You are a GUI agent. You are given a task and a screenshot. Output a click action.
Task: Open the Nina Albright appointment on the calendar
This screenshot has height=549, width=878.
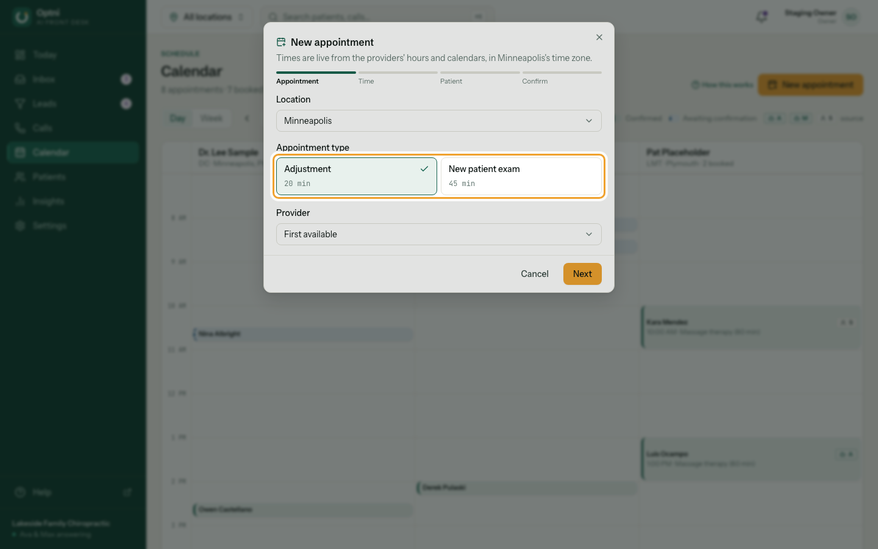[303, 334]
